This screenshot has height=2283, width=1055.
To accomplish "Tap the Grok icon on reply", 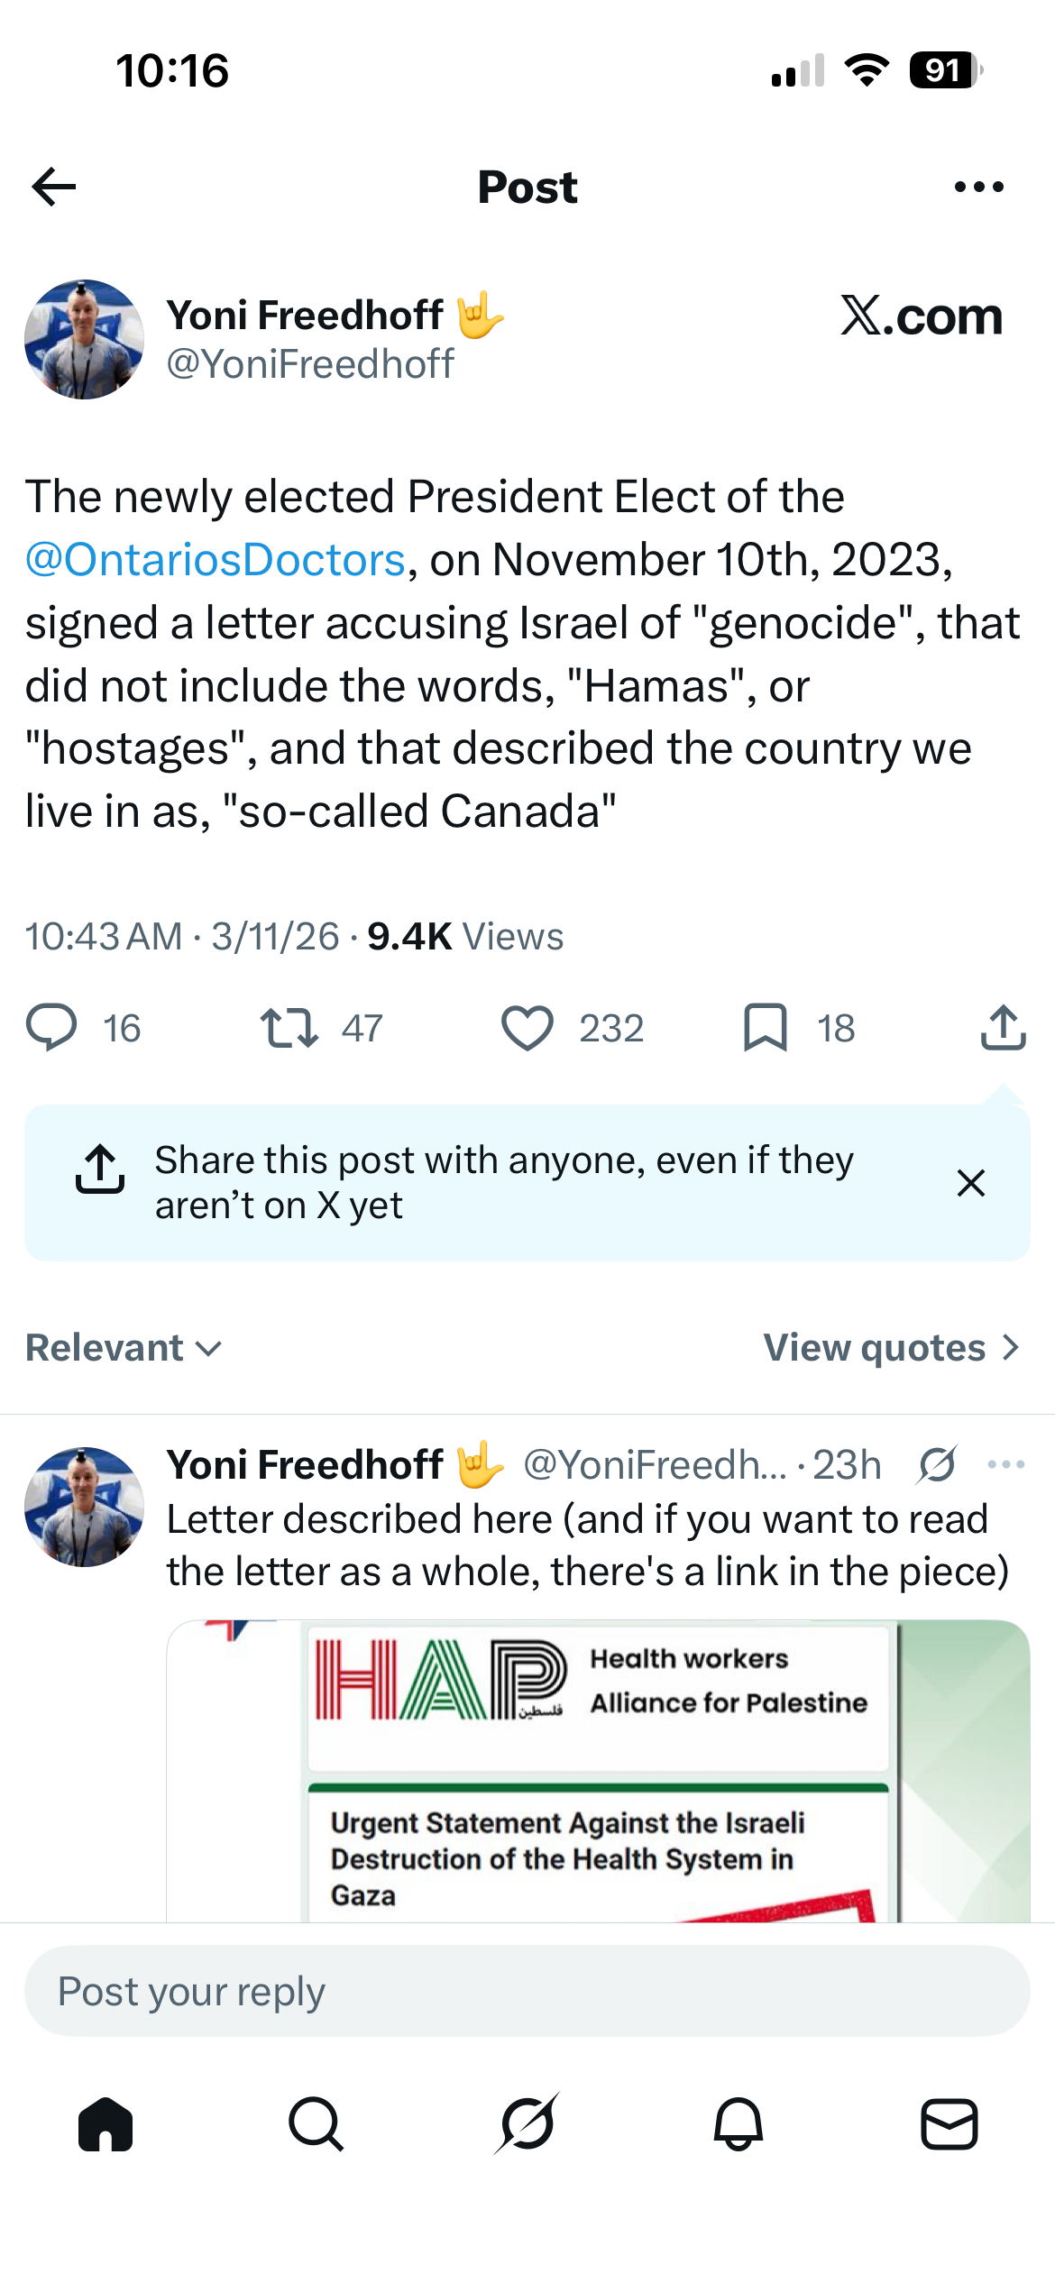I will click(x=938, y=1464).
